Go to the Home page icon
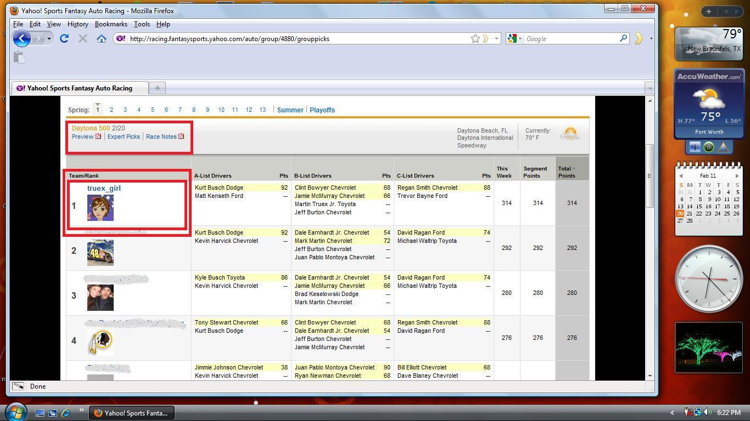750x421 pixels. pyautogui.click(x=101, y=38)
